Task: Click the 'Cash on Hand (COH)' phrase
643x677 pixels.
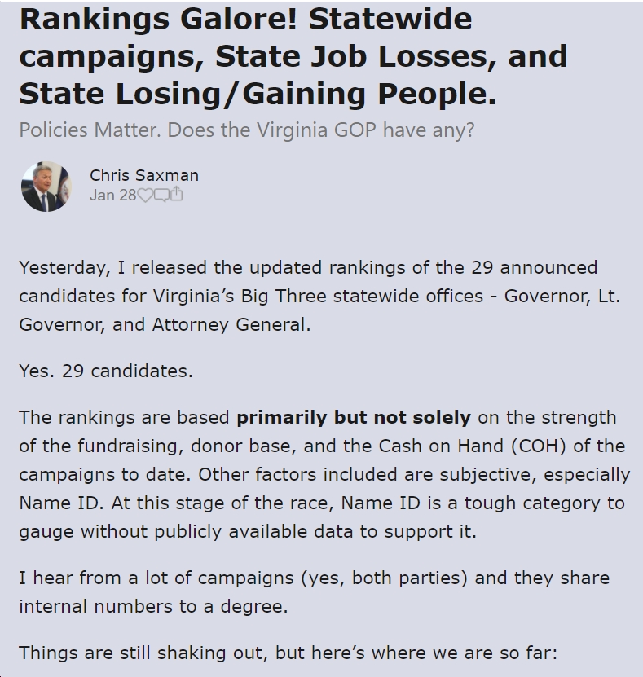Action: pos(472,446)
